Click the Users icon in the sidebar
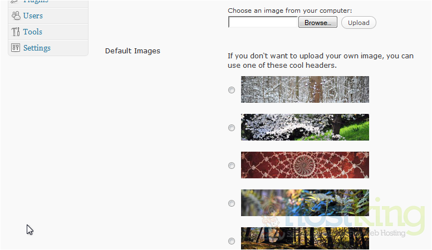 pos(16,16)
